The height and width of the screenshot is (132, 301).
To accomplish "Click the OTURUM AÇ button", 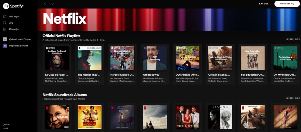I will pyautogui.click(x=287, y=4).
